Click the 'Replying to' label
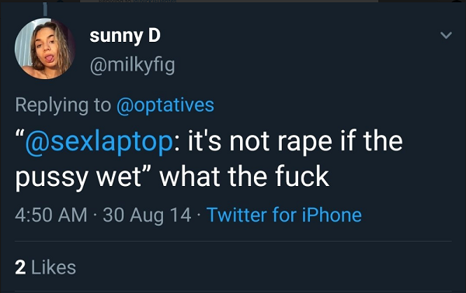Image resolution: width=466 pixels, height=293 pixels. point(63,105)
